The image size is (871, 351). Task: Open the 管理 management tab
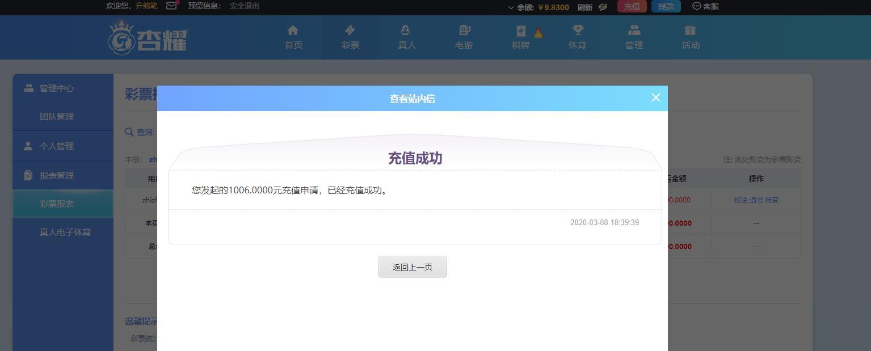click(634, 37)
